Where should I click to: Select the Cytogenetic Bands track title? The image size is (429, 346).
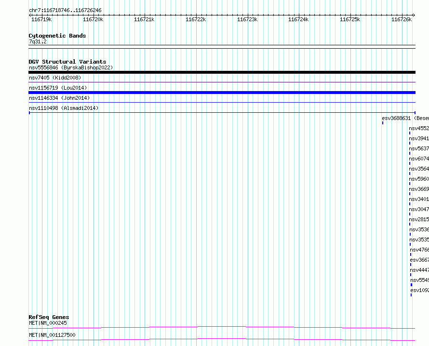[x=57, y=36]
